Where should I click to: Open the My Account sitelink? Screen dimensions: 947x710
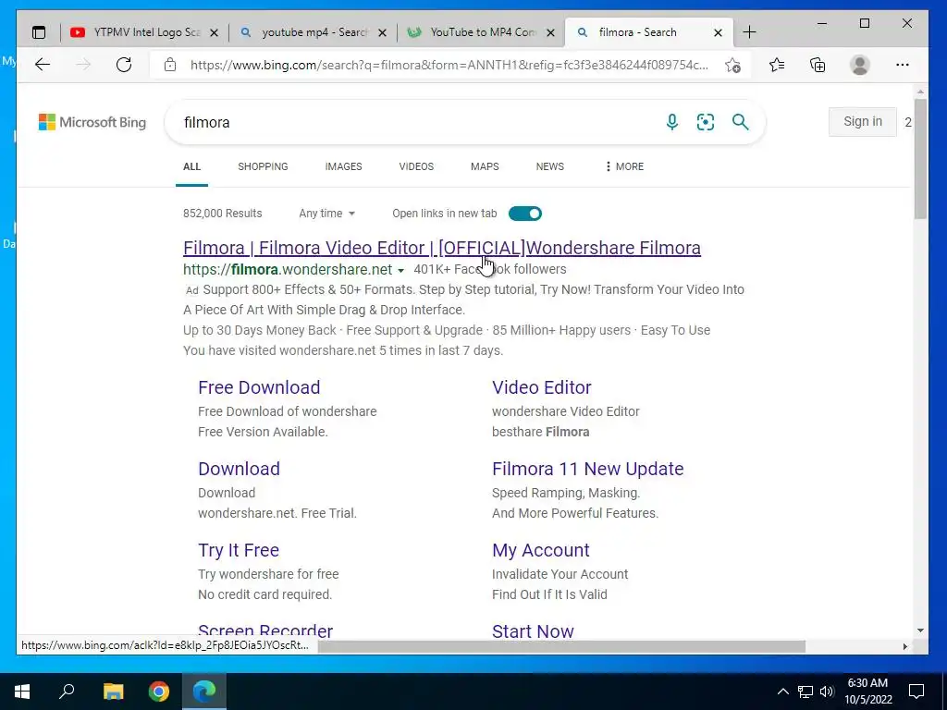pyautogui.click(x=540, y=551)
